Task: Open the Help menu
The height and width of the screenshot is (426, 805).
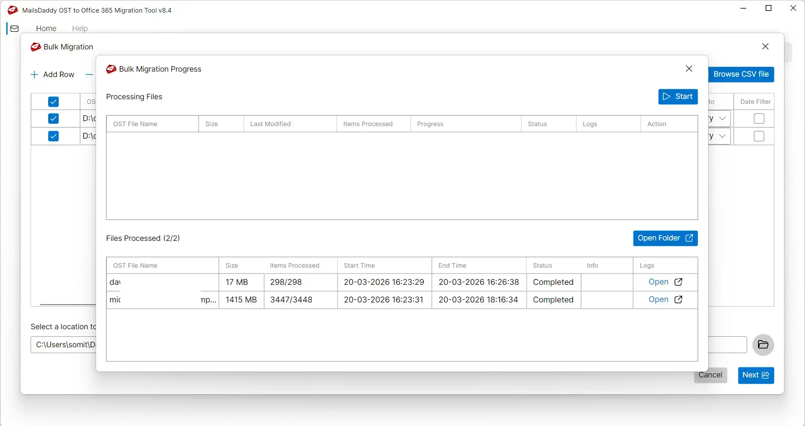Action: (x=80, y=28)
